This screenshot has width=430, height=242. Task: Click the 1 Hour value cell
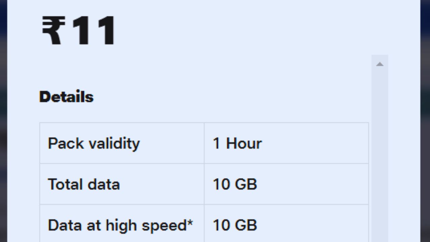click(286, 143)
